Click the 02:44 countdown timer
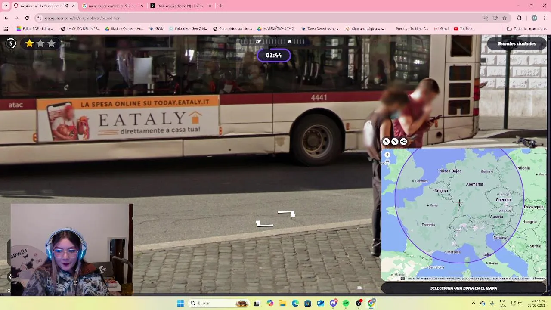551x310 pixels. tap(274, 55)
